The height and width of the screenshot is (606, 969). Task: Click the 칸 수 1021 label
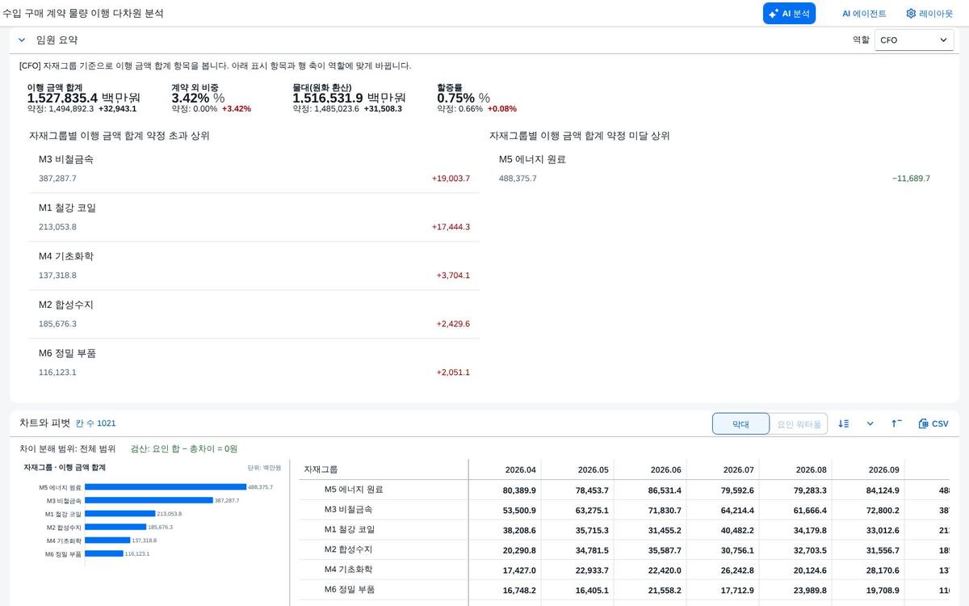click(95, 423)
